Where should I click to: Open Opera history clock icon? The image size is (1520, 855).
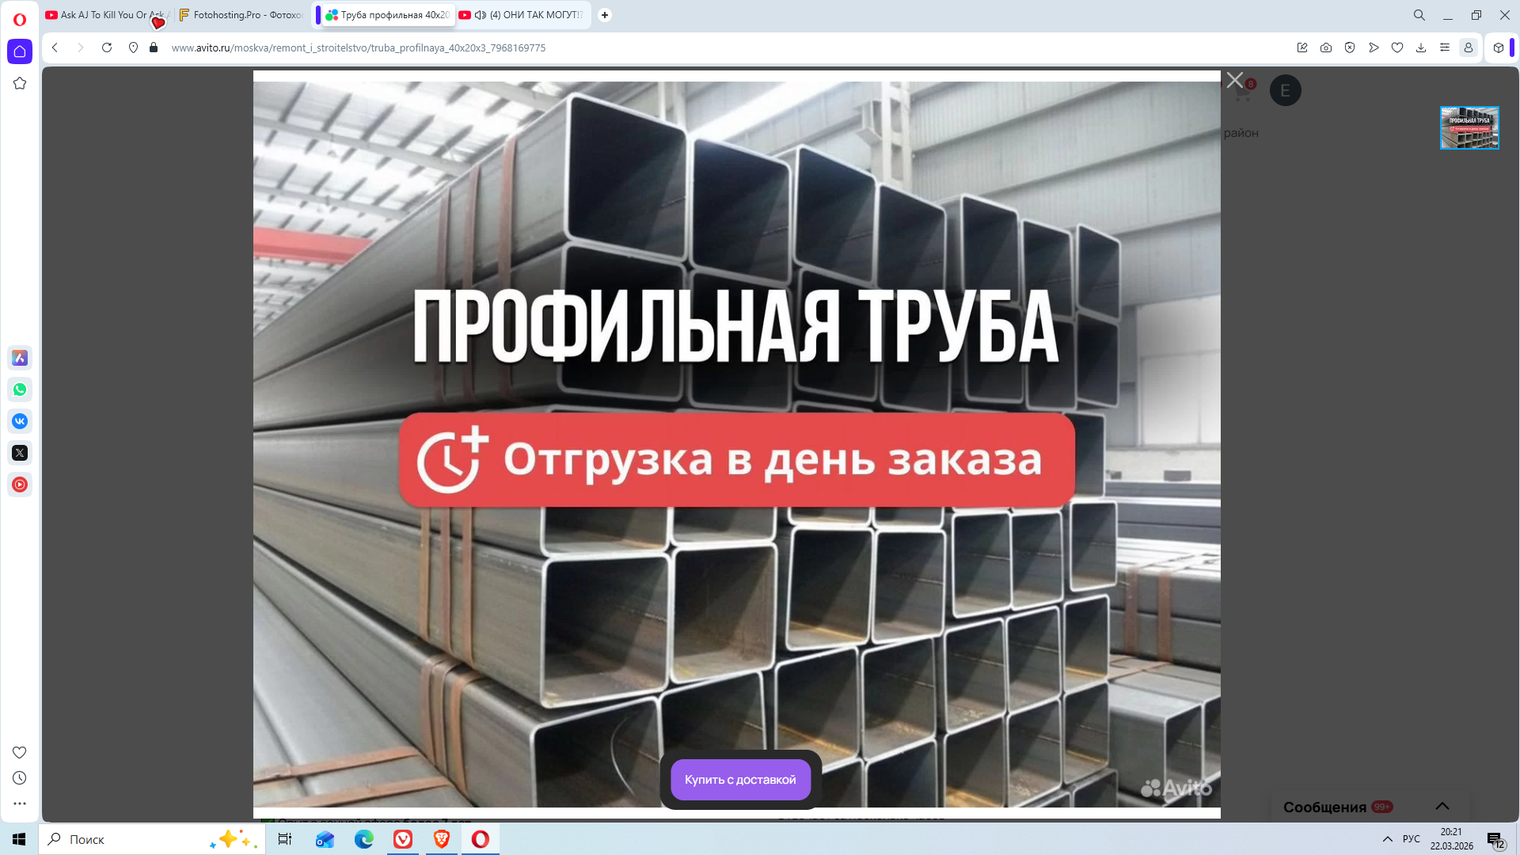20,778
